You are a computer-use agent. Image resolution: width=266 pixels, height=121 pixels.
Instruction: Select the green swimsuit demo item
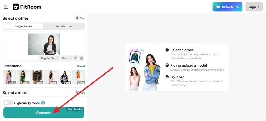click(23, 77)
